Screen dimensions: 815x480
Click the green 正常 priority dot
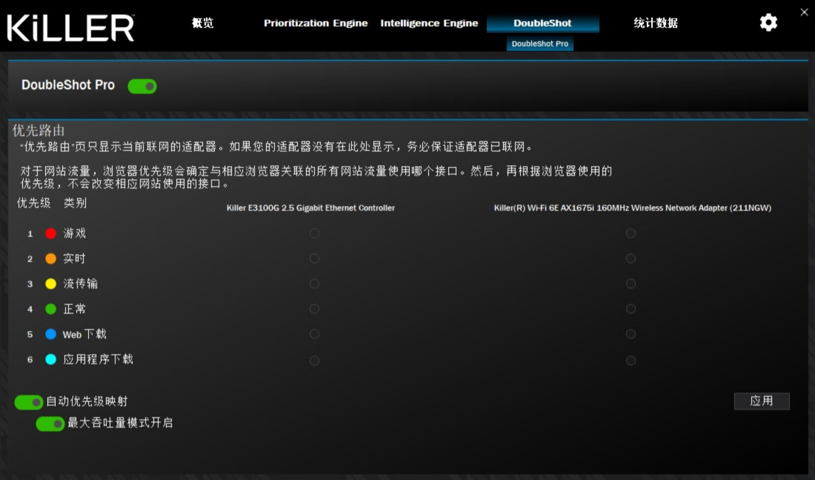click(x=51, y=309)
